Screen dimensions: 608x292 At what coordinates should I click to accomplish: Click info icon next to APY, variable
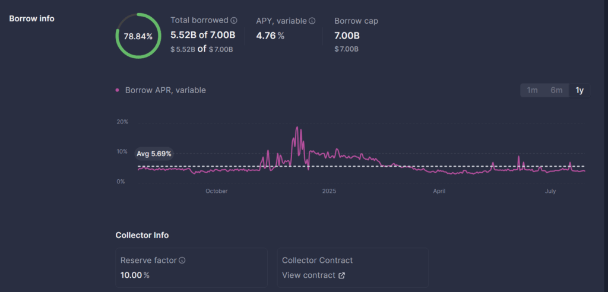point(312,21)
